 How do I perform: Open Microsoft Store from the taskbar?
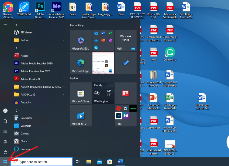(110, 162)
